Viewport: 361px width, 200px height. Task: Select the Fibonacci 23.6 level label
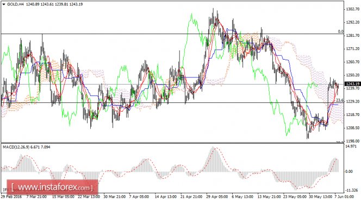click(x=340, y=100)
